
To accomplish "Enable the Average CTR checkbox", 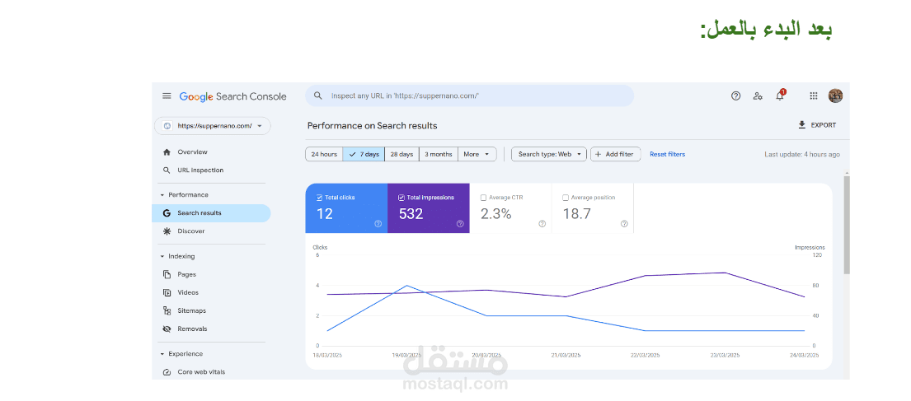I will 484,198.
